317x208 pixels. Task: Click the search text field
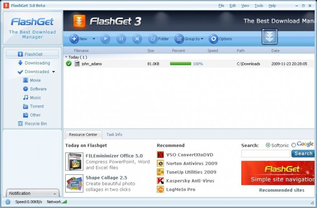tap(266, 154)
